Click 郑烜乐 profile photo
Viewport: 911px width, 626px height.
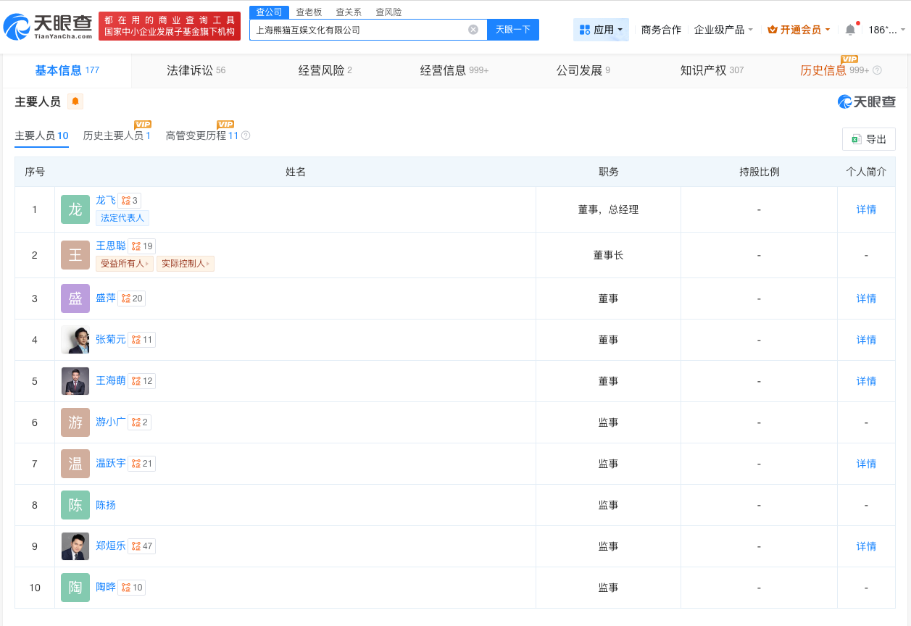[75, 546]
